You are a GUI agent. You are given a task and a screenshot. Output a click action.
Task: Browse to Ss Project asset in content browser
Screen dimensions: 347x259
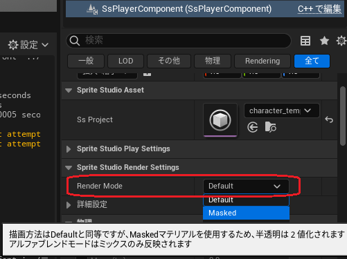[x=270, y=127]
